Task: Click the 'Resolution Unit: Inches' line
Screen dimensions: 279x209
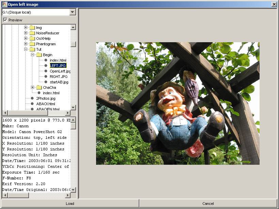Action: pyautogui.click(x=30, y=155)
